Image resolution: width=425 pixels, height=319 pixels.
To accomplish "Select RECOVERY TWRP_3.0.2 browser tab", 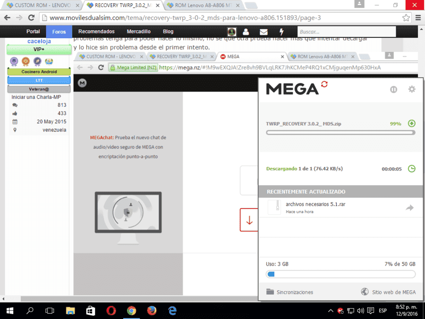I will coord(123,5).
